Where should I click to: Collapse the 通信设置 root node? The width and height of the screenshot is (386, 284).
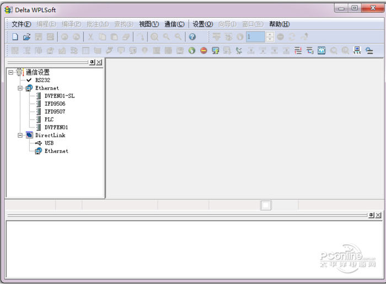pyautogui.click(x=10, y=72)
